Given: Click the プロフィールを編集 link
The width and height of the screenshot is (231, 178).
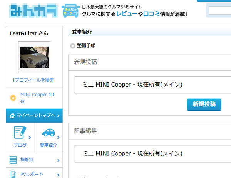Looking at the screenshot, I should [x=34, y=80].
